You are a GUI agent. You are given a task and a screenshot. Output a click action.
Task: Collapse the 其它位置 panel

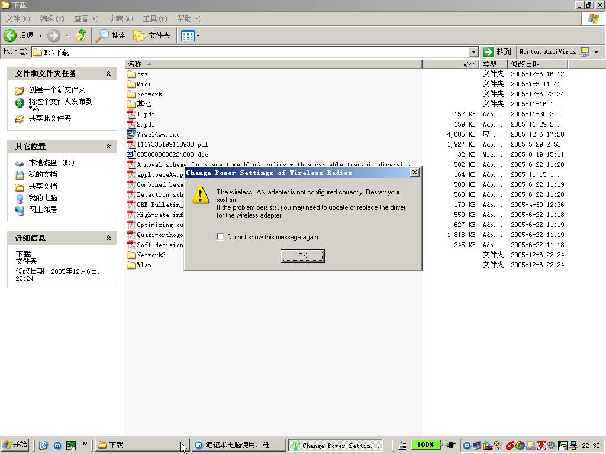click(x=108, y=147)
